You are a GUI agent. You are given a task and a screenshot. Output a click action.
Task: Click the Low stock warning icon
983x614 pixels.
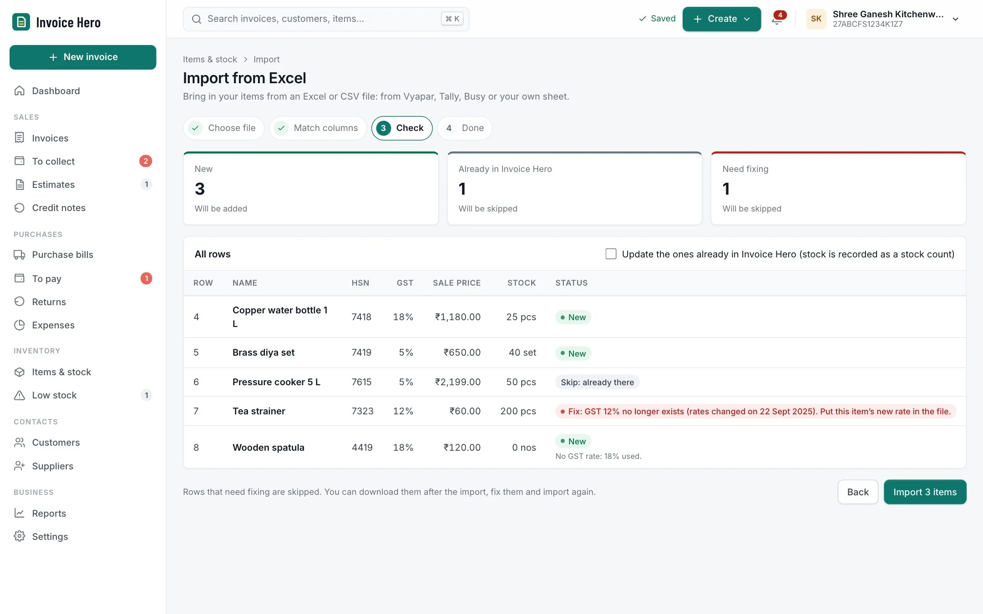tap(20, 395)
